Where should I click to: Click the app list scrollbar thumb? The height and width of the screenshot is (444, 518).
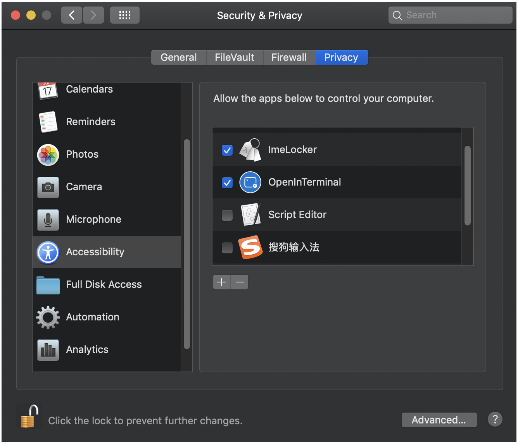(x=468, y=186)
